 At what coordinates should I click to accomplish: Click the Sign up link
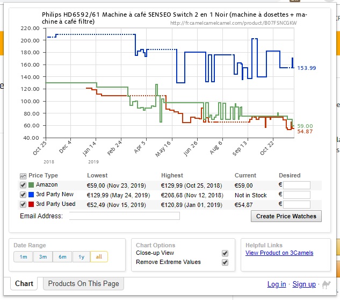[x=304, y=284]
